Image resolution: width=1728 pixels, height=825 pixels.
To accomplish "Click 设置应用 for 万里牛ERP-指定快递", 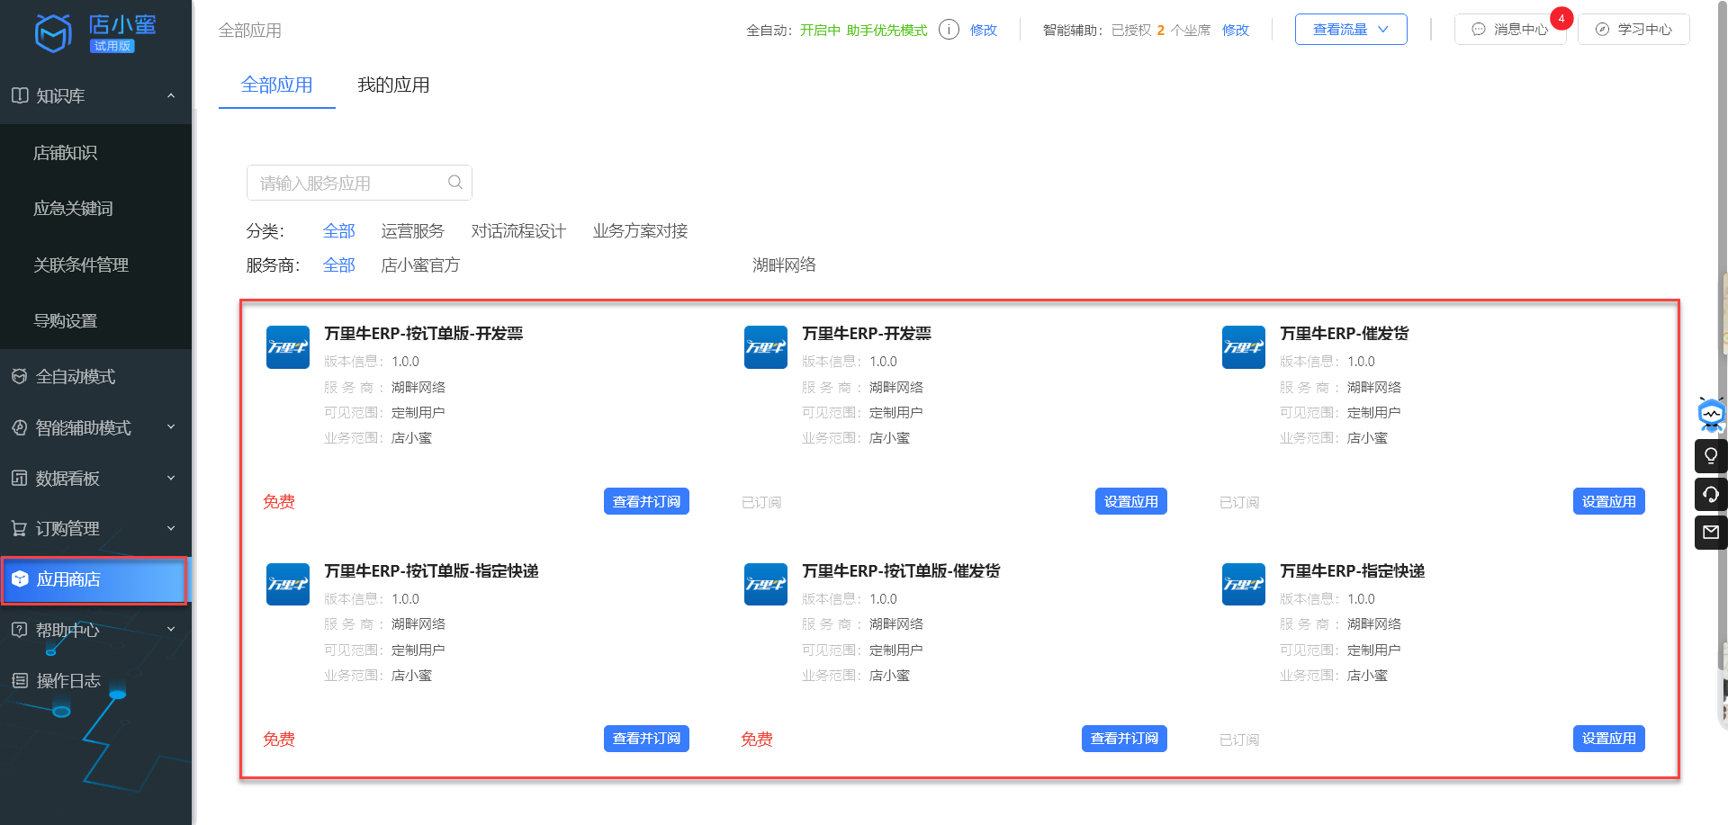I will pos(1609,739).
